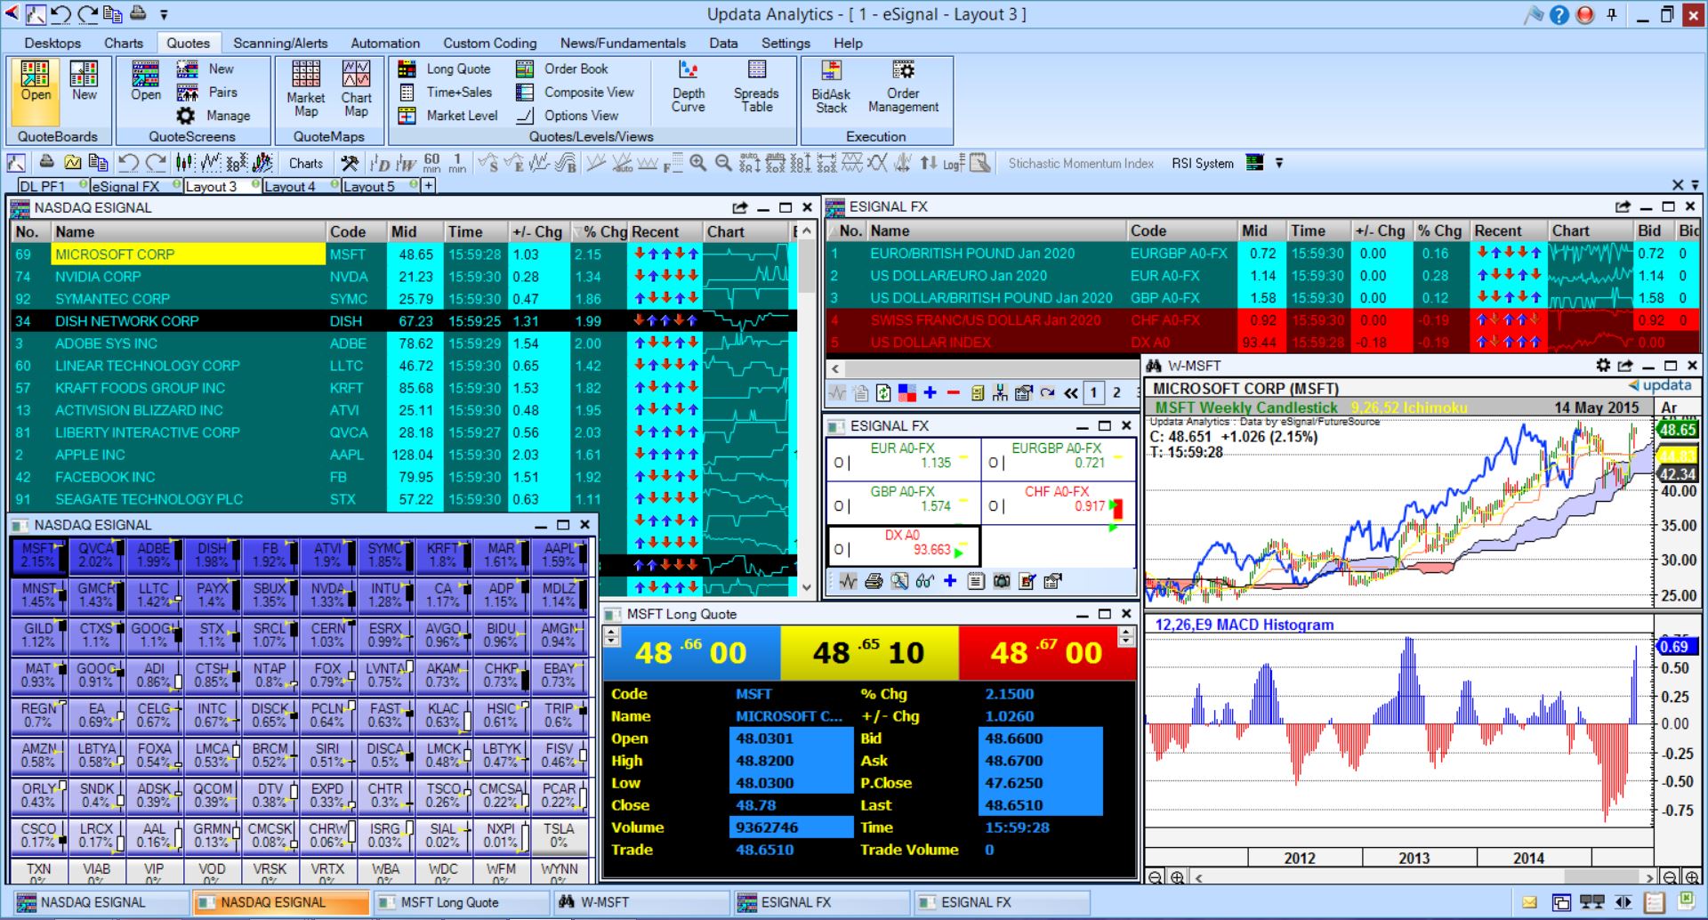The image size is (1708, 920).
Task: Open the BidAsk Stack
Action: click(831, 87)
